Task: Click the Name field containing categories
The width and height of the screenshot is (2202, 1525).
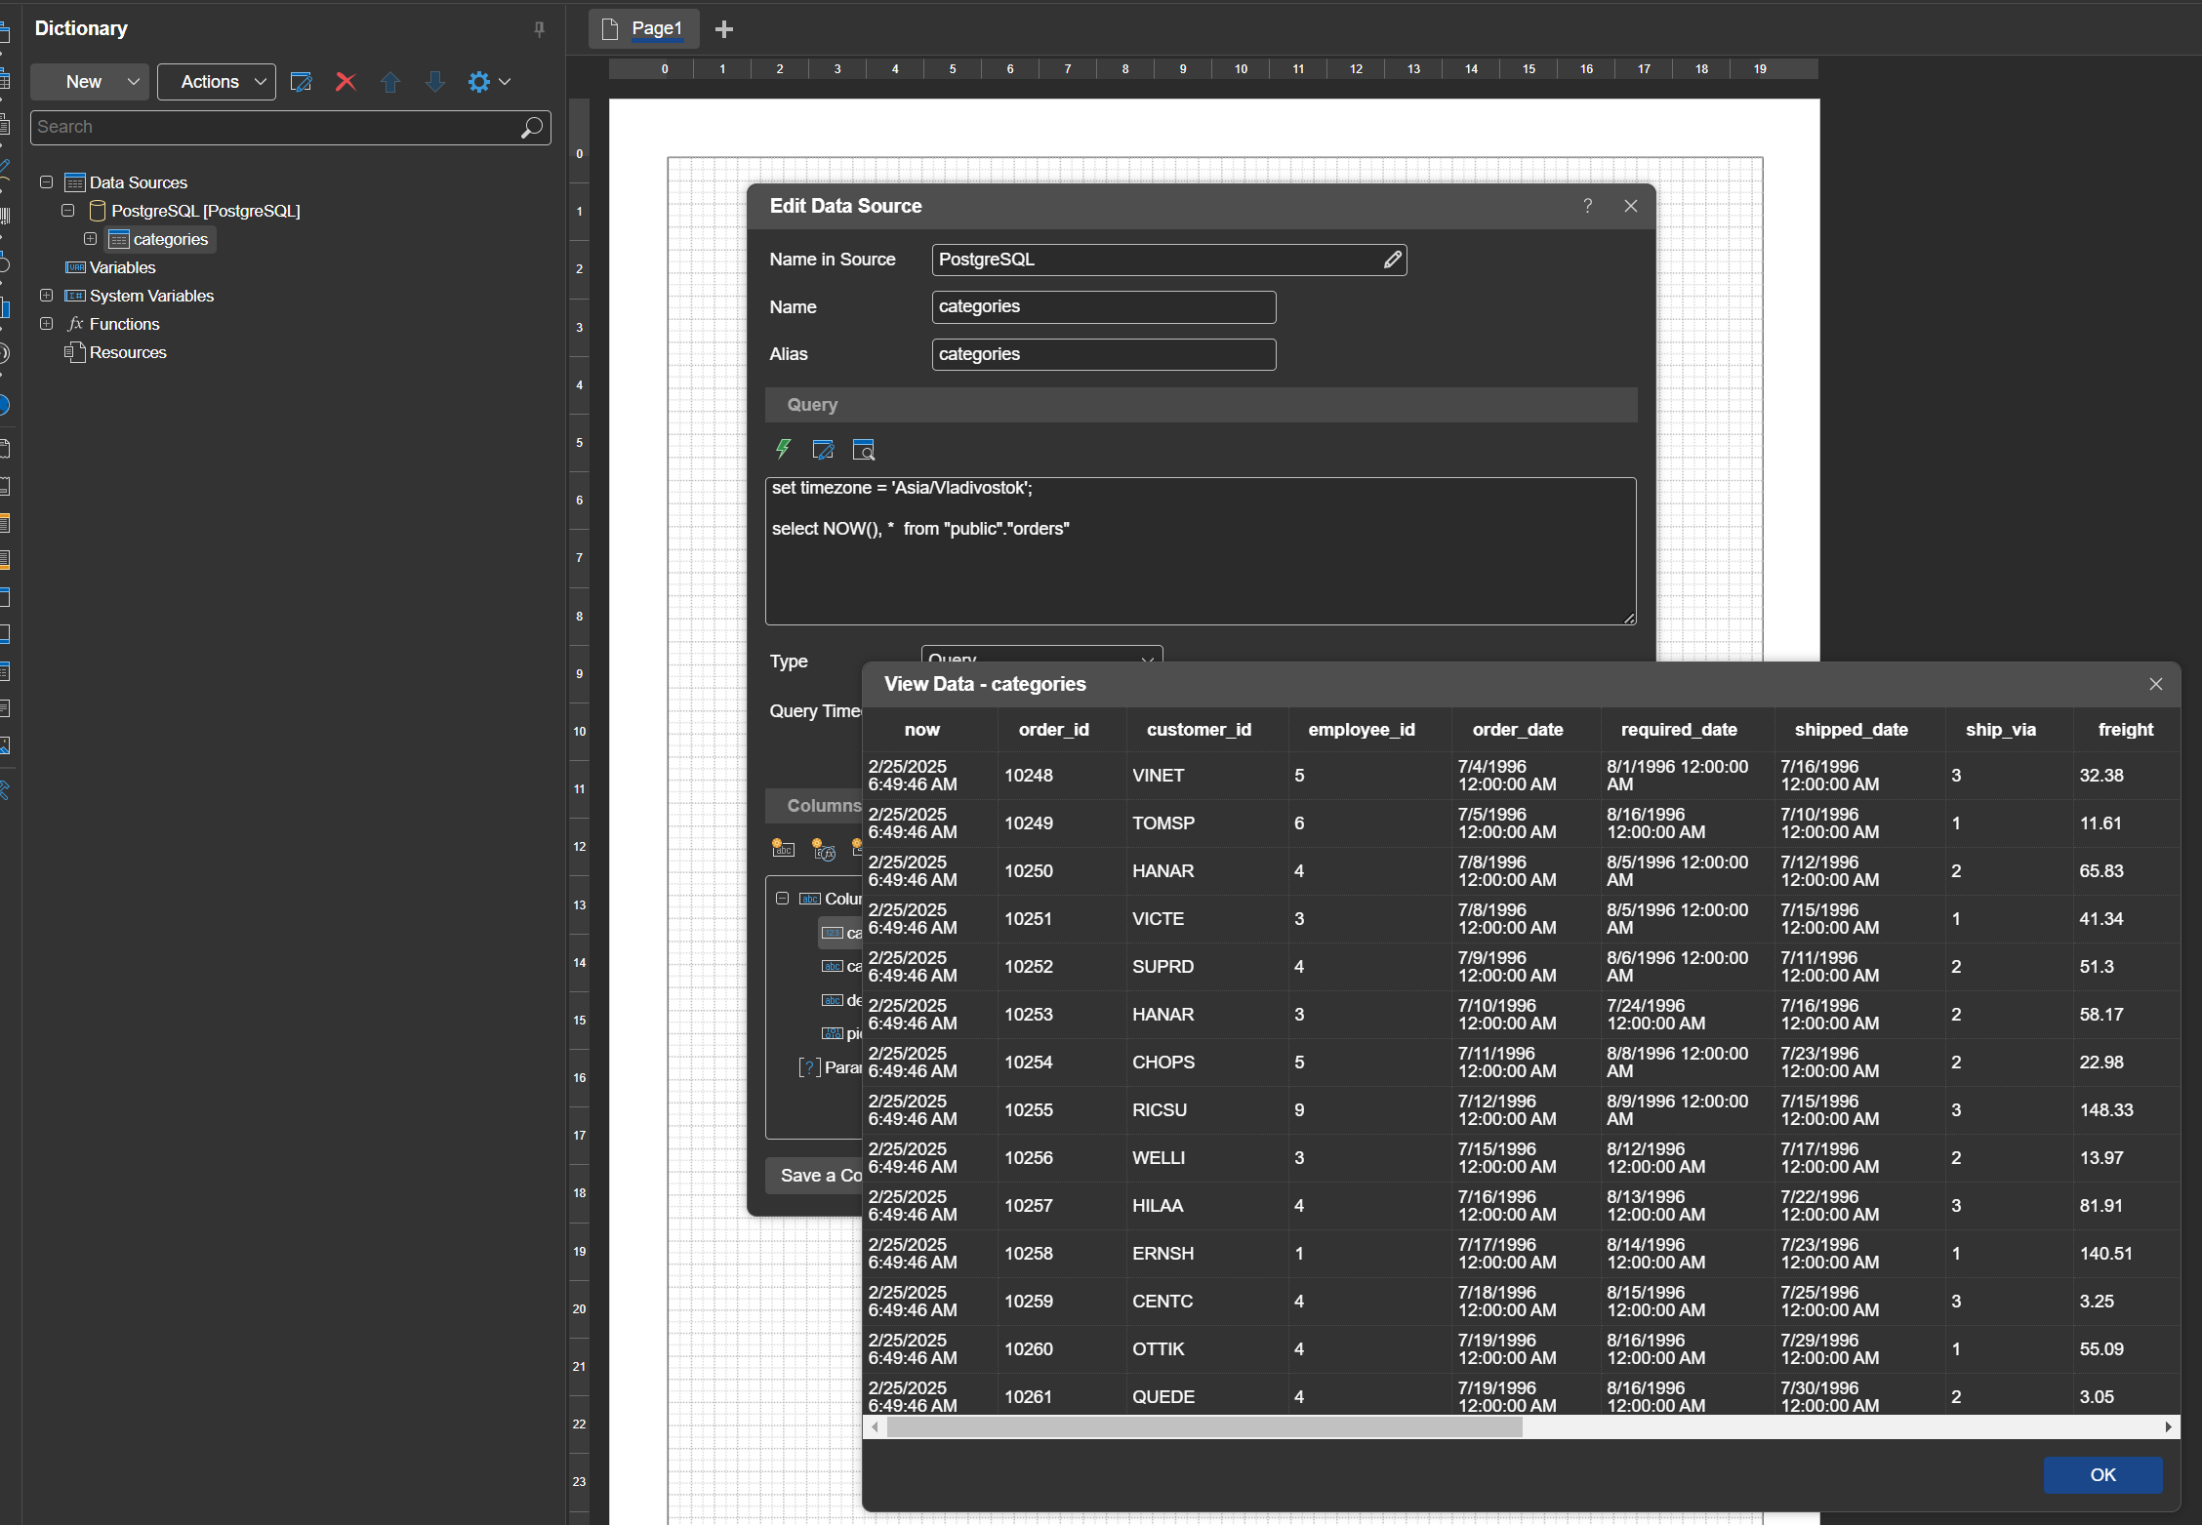Action: point(1104,307)
